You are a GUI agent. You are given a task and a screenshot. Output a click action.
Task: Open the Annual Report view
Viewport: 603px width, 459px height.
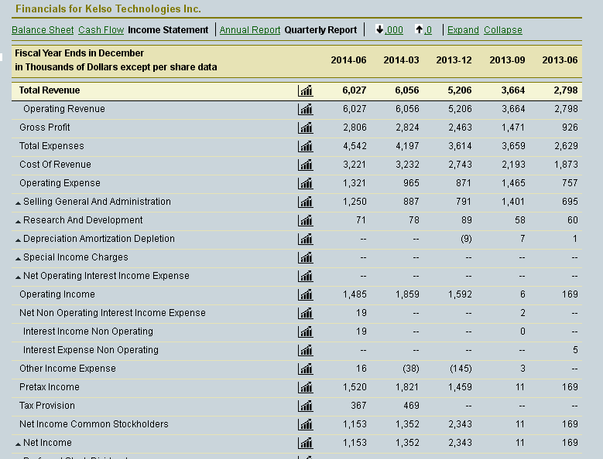(x=250, y=30)
